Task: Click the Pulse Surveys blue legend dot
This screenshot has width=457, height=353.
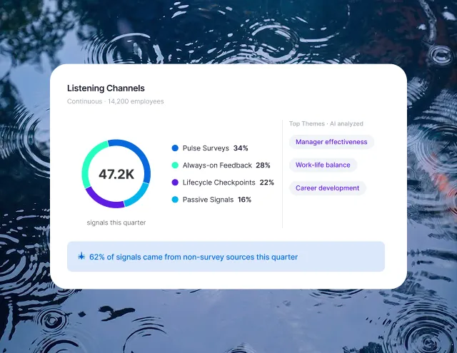Action: click(x=175, y=148)
